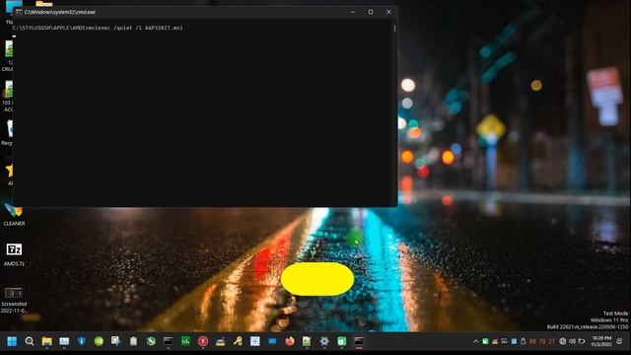Open the clipboard app taskbar icon

click(x=133, y=341)
